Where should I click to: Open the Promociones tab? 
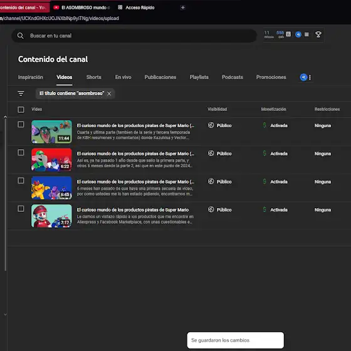pos(271,77)
